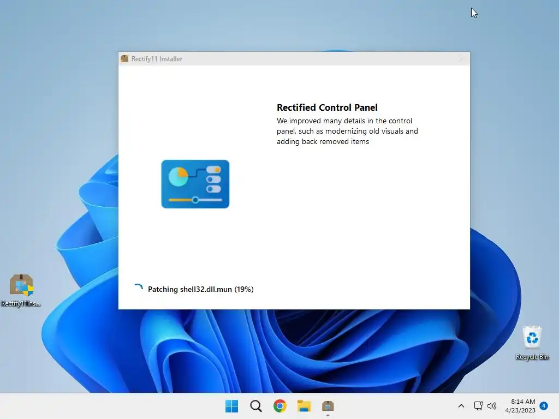Viewport: 559px width, 419px height.
Task: Select Rectify11 Installer taskbar icon
Action: [328, 406]
